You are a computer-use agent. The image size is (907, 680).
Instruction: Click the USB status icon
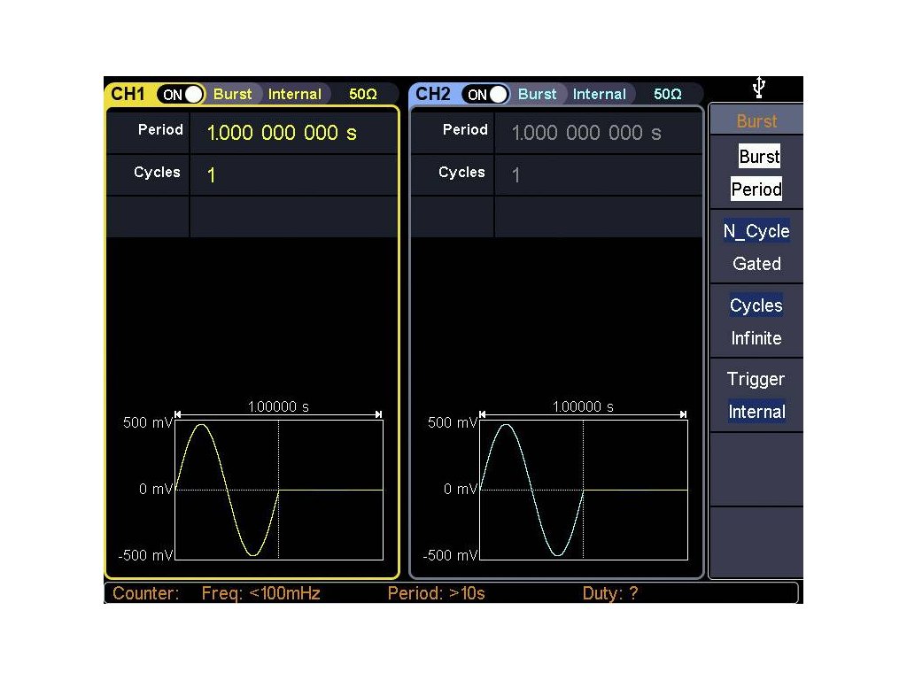(x=758, y=88)
